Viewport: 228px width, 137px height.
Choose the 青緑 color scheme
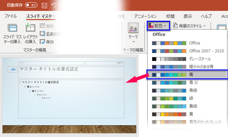click(x=188, y=91)
